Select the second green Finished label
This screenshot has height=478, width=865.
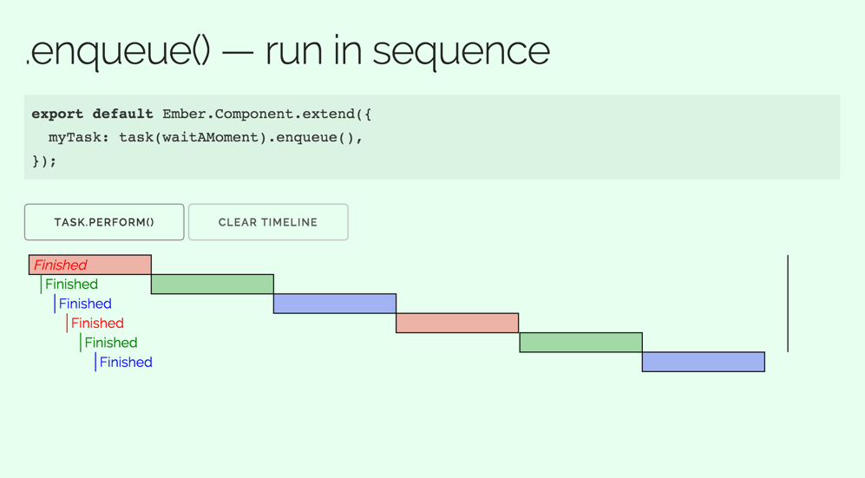point(111,343)
